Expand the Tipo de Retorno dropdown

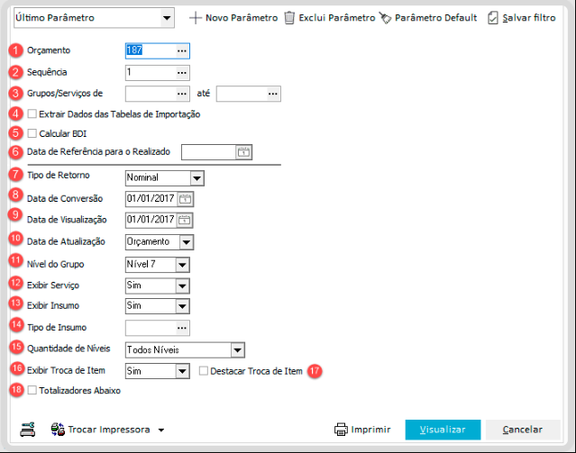[197, 178]
